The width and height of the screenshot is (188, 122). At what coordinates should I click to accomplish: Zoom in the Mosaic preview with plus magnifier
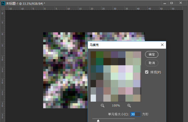(129, 106)
